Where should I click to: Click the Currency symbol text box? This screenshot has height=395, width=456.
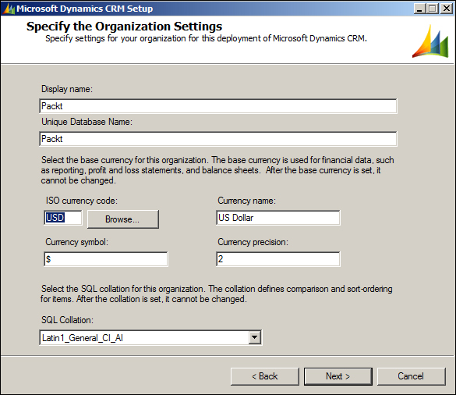coord(106,259)
